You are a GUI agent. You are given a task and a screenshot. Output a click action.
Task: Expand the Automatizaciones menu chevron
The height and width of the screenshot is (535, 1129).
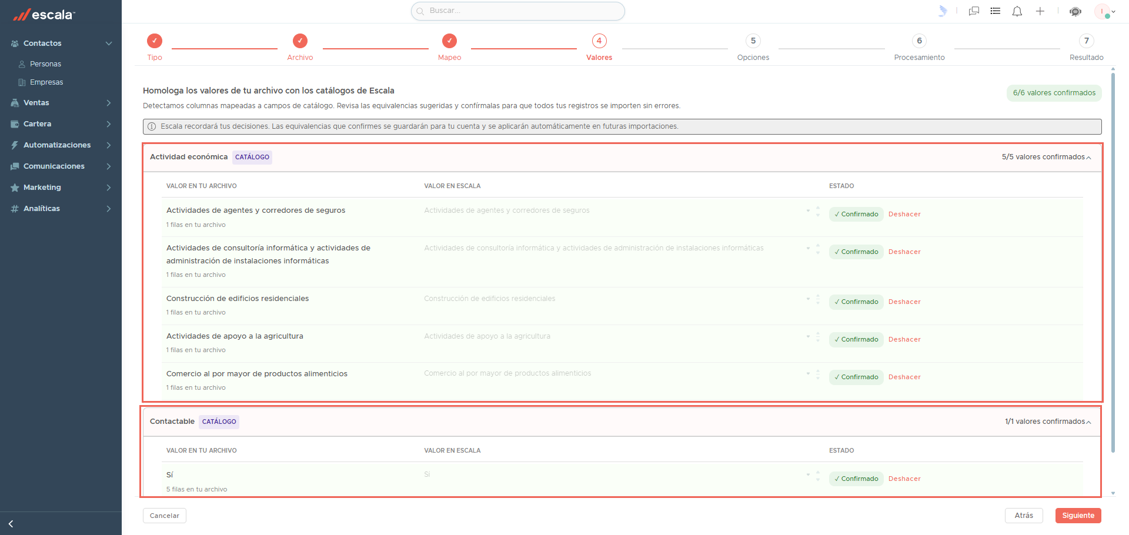(x=109, y=145)
